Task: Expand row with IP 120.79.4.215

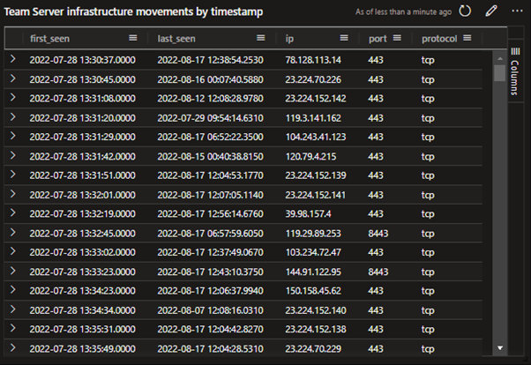Action: [x=13, y=155]
